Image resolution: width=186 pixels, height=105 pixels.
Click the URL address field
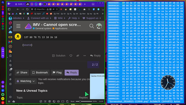[x=41, y=9]
